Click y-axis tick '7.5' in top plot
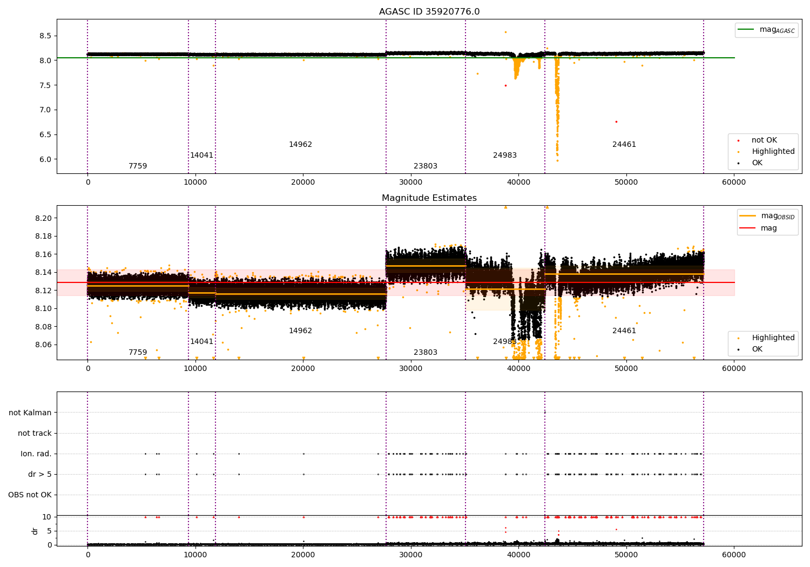This screenshot has width=810, height=567. point(45,85)
